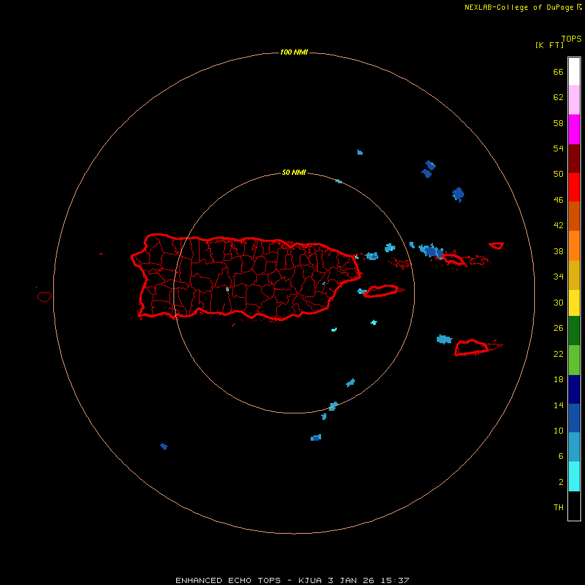Click the light blue 10 kft legend swatch
585x585 pixels.
pos(574,447)
